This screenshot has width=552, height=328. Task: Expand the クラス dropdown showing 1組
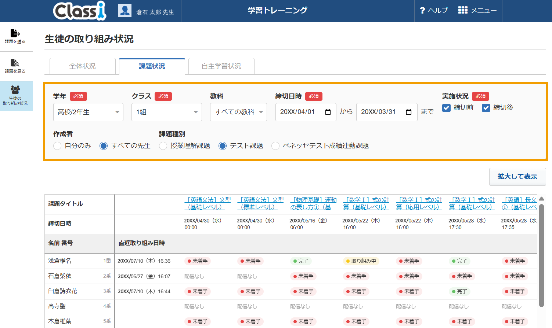click(x=167, y=112)
